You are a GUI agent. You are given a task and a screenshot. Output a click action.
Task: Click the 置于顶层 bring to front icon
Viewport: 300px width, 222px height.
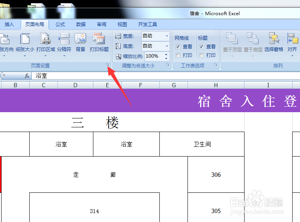coord(232,38)
